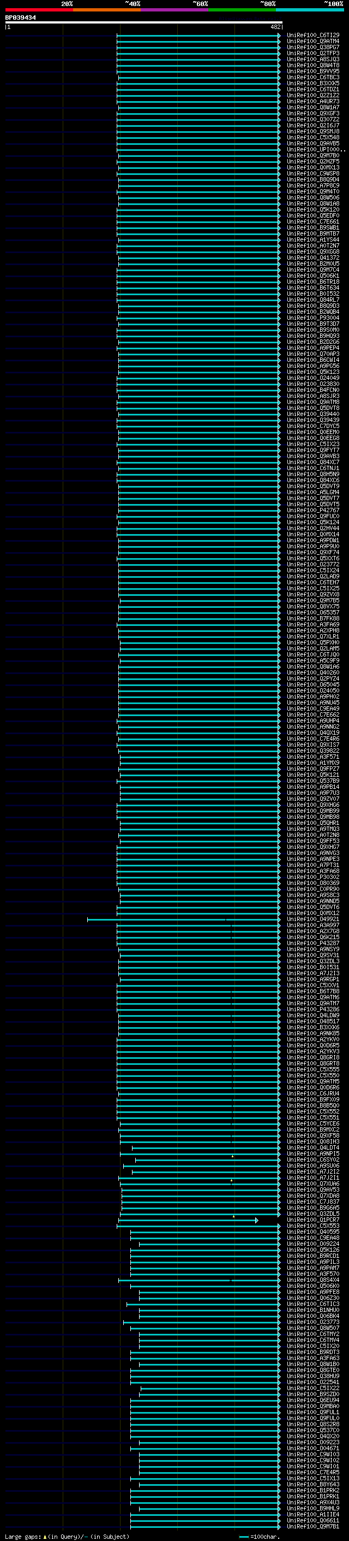The height and width of the screenshot is (1541, 349).
Task: Click the alignment bar for UniRef100_O49921
Action: pos(183,919)
